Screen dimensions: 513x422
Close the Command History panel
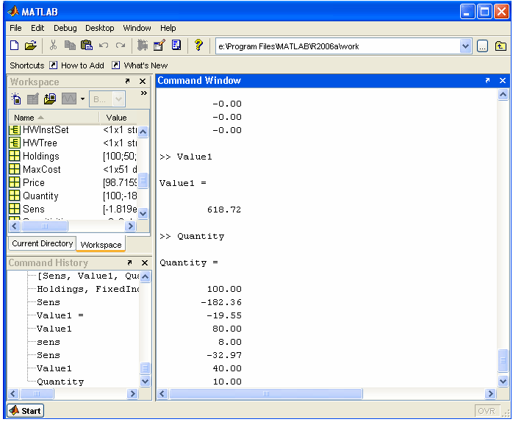pyautogui.click(x=145, y=262)
